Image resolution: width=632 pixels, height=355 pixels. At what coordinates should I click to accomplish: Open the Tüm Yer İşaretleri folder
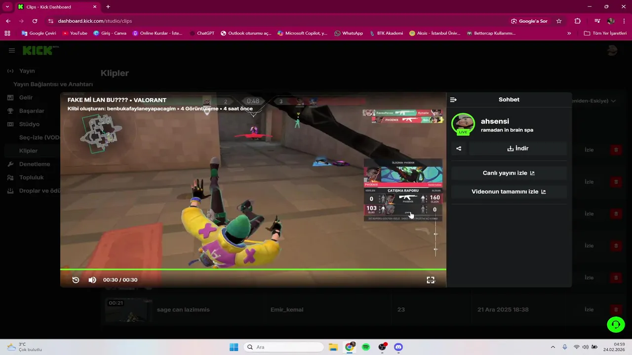pos(605,34)
